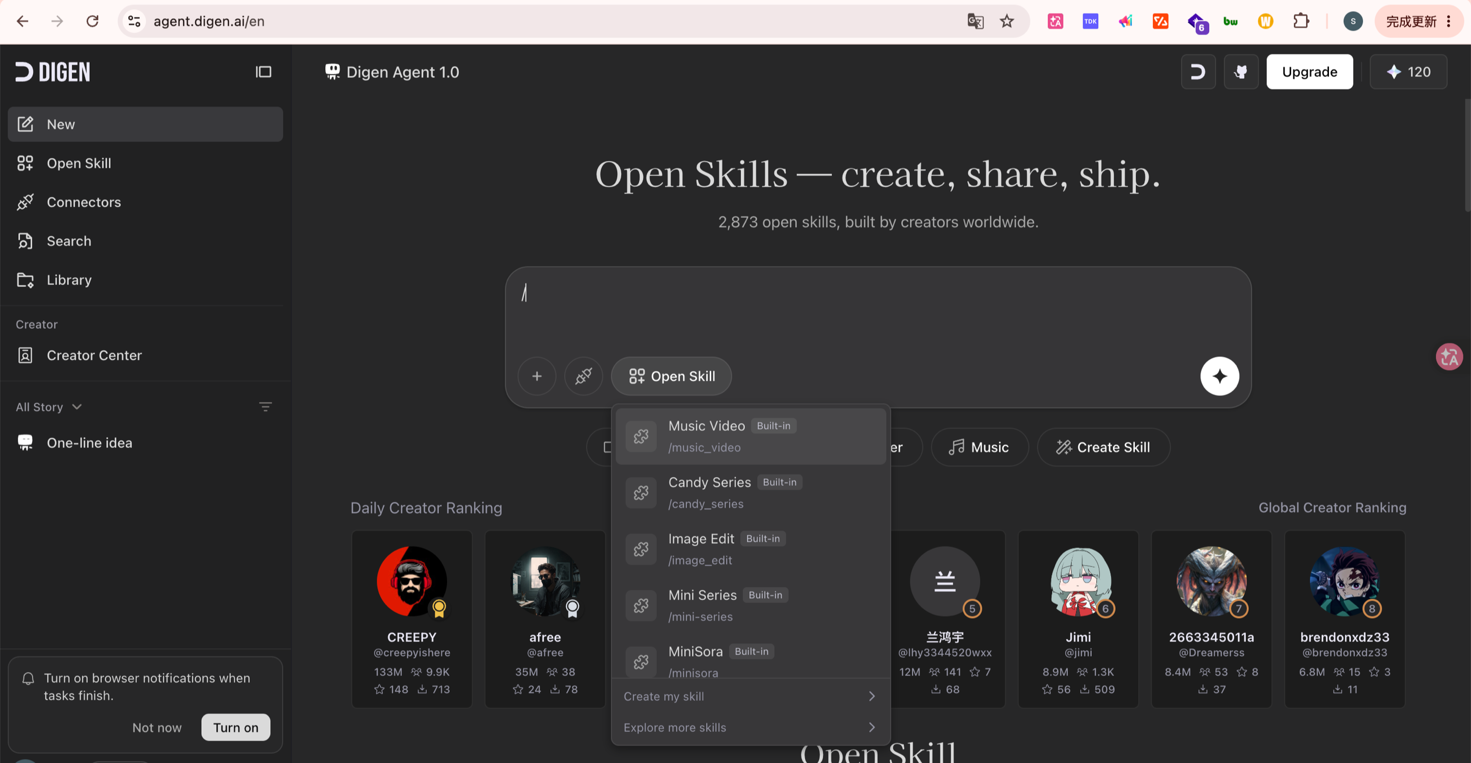This screenshot has width=1471, height=763.
Task: Expand the Create my skill row
Action: pos(751,696)
